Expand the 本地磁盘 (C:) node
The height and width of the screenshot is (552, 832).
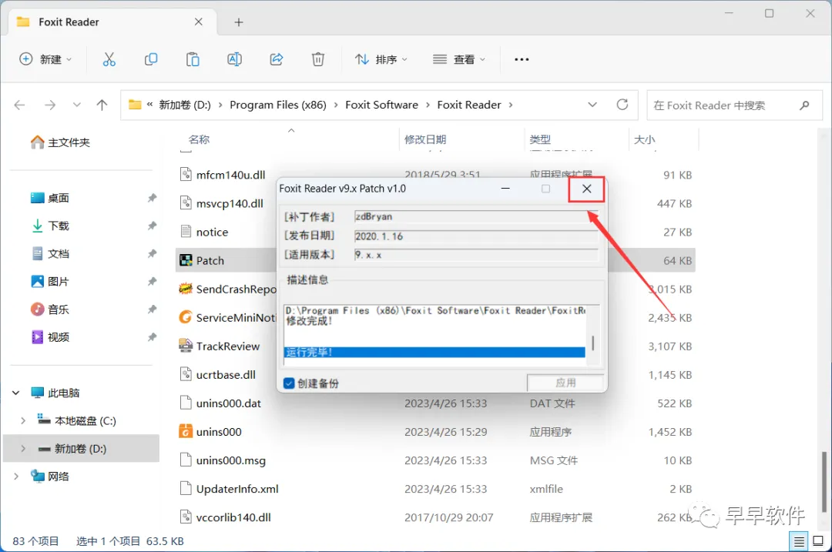pos(23,420)
